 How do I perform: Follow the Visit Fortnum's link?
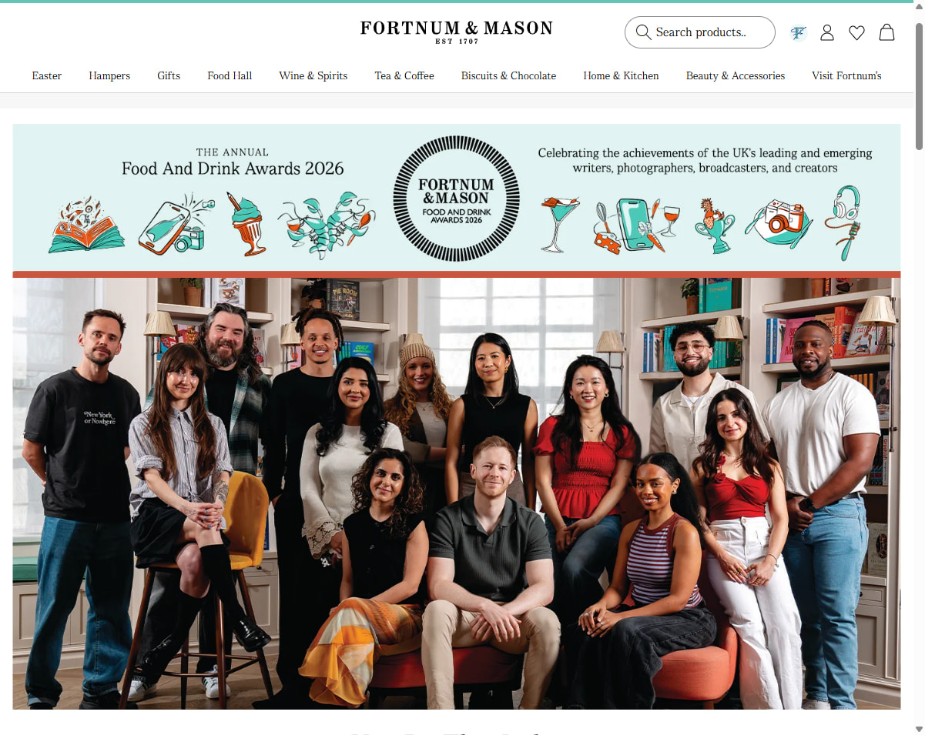846,75
